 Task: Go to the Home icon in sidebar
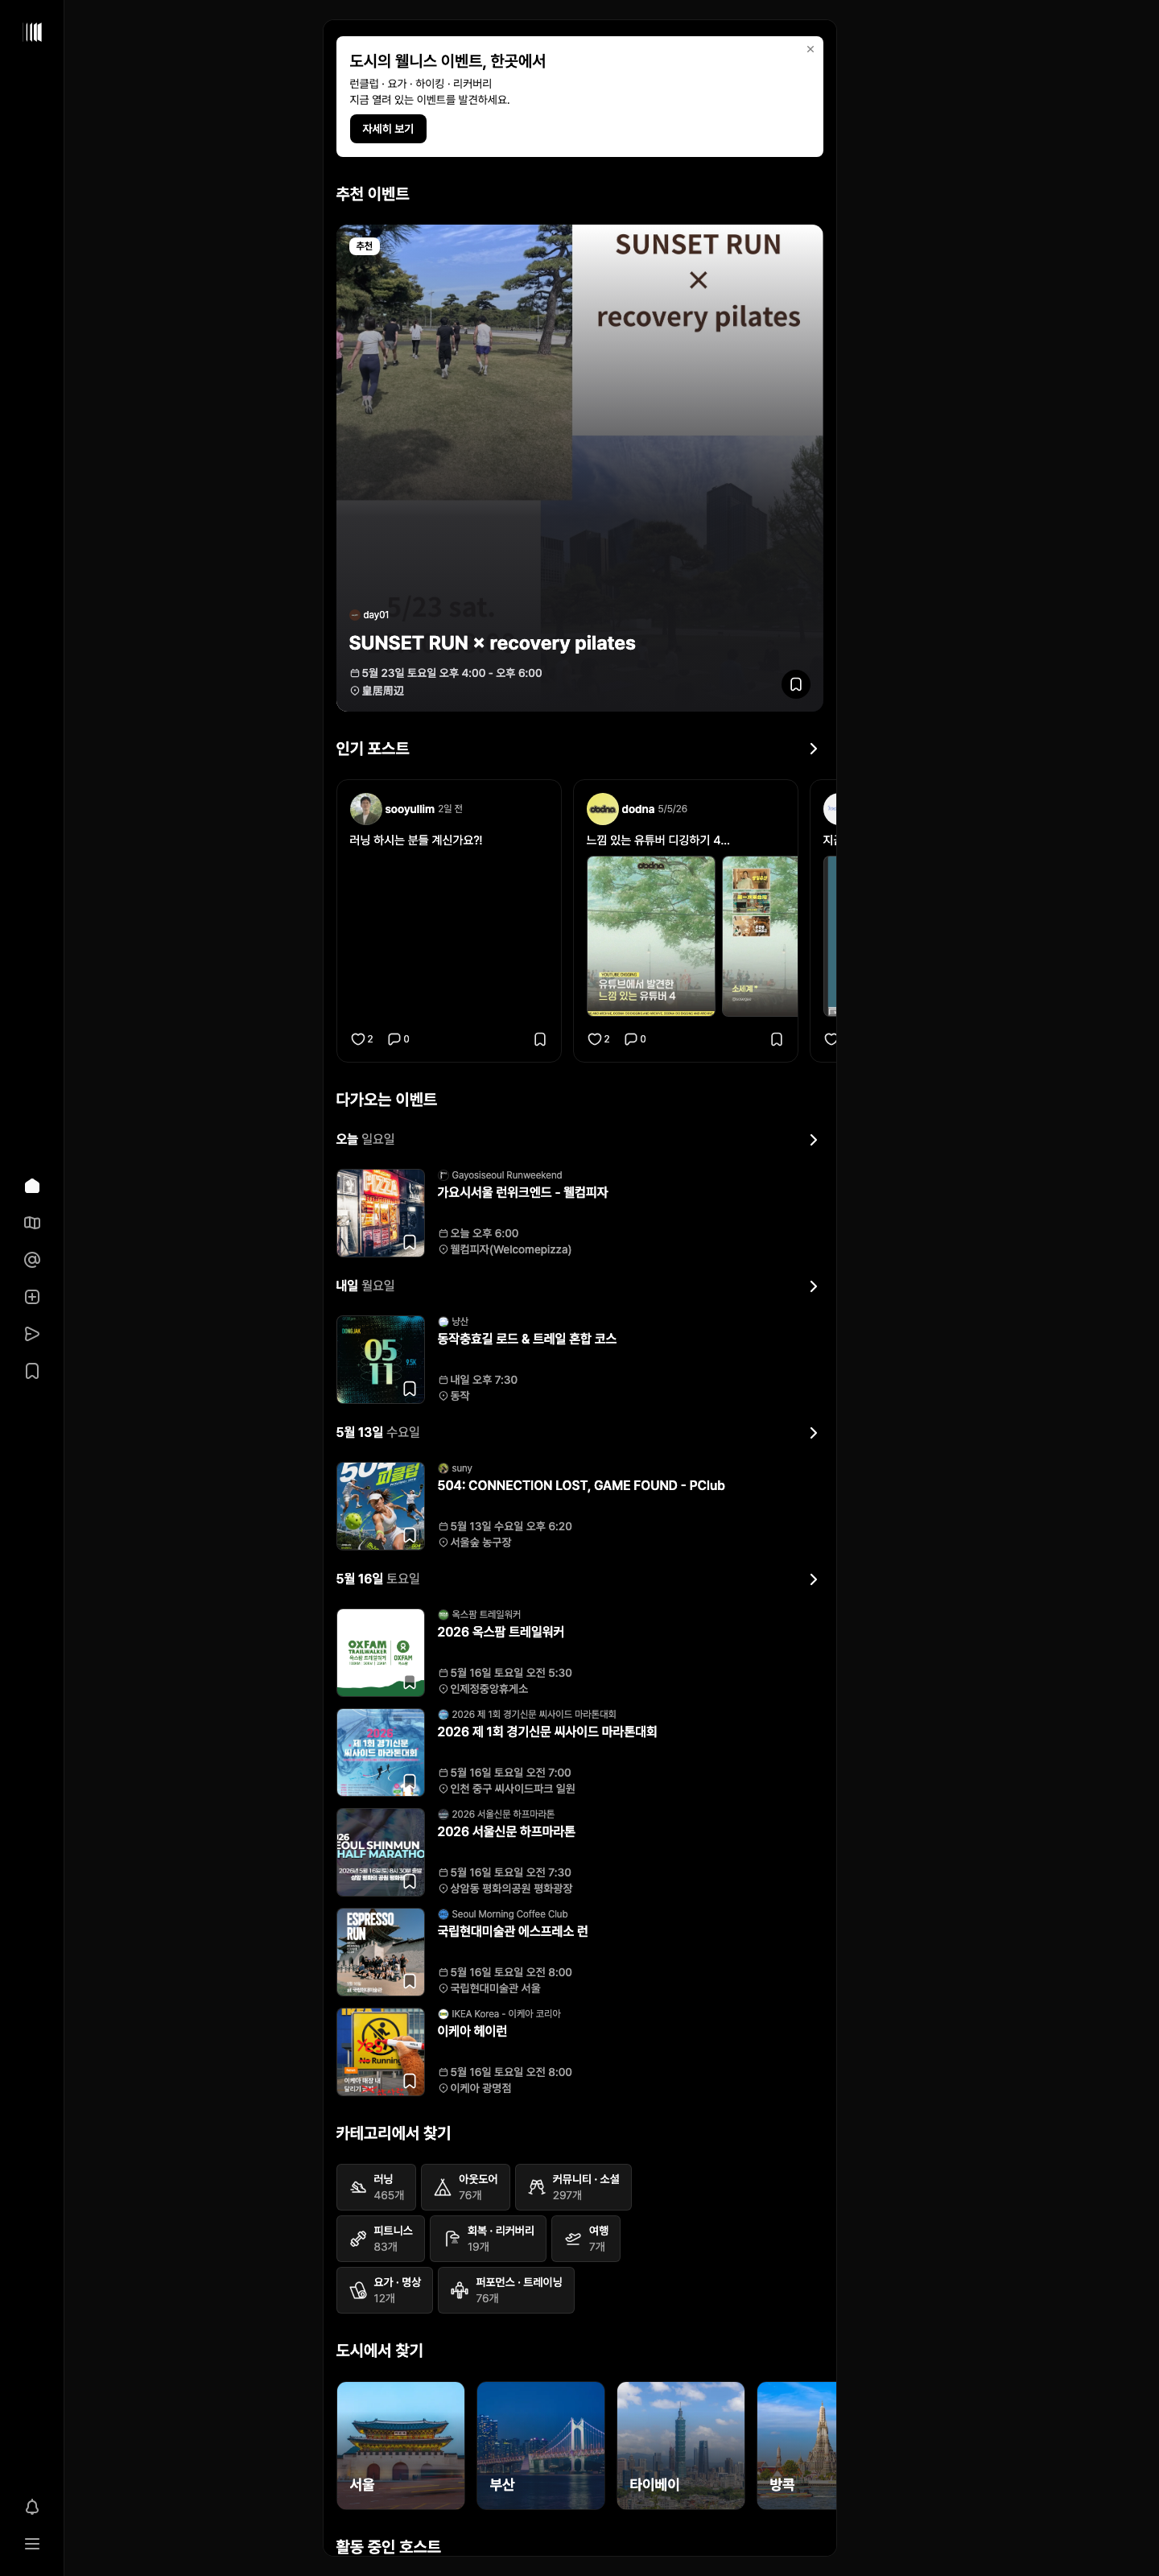point(32,1186)
